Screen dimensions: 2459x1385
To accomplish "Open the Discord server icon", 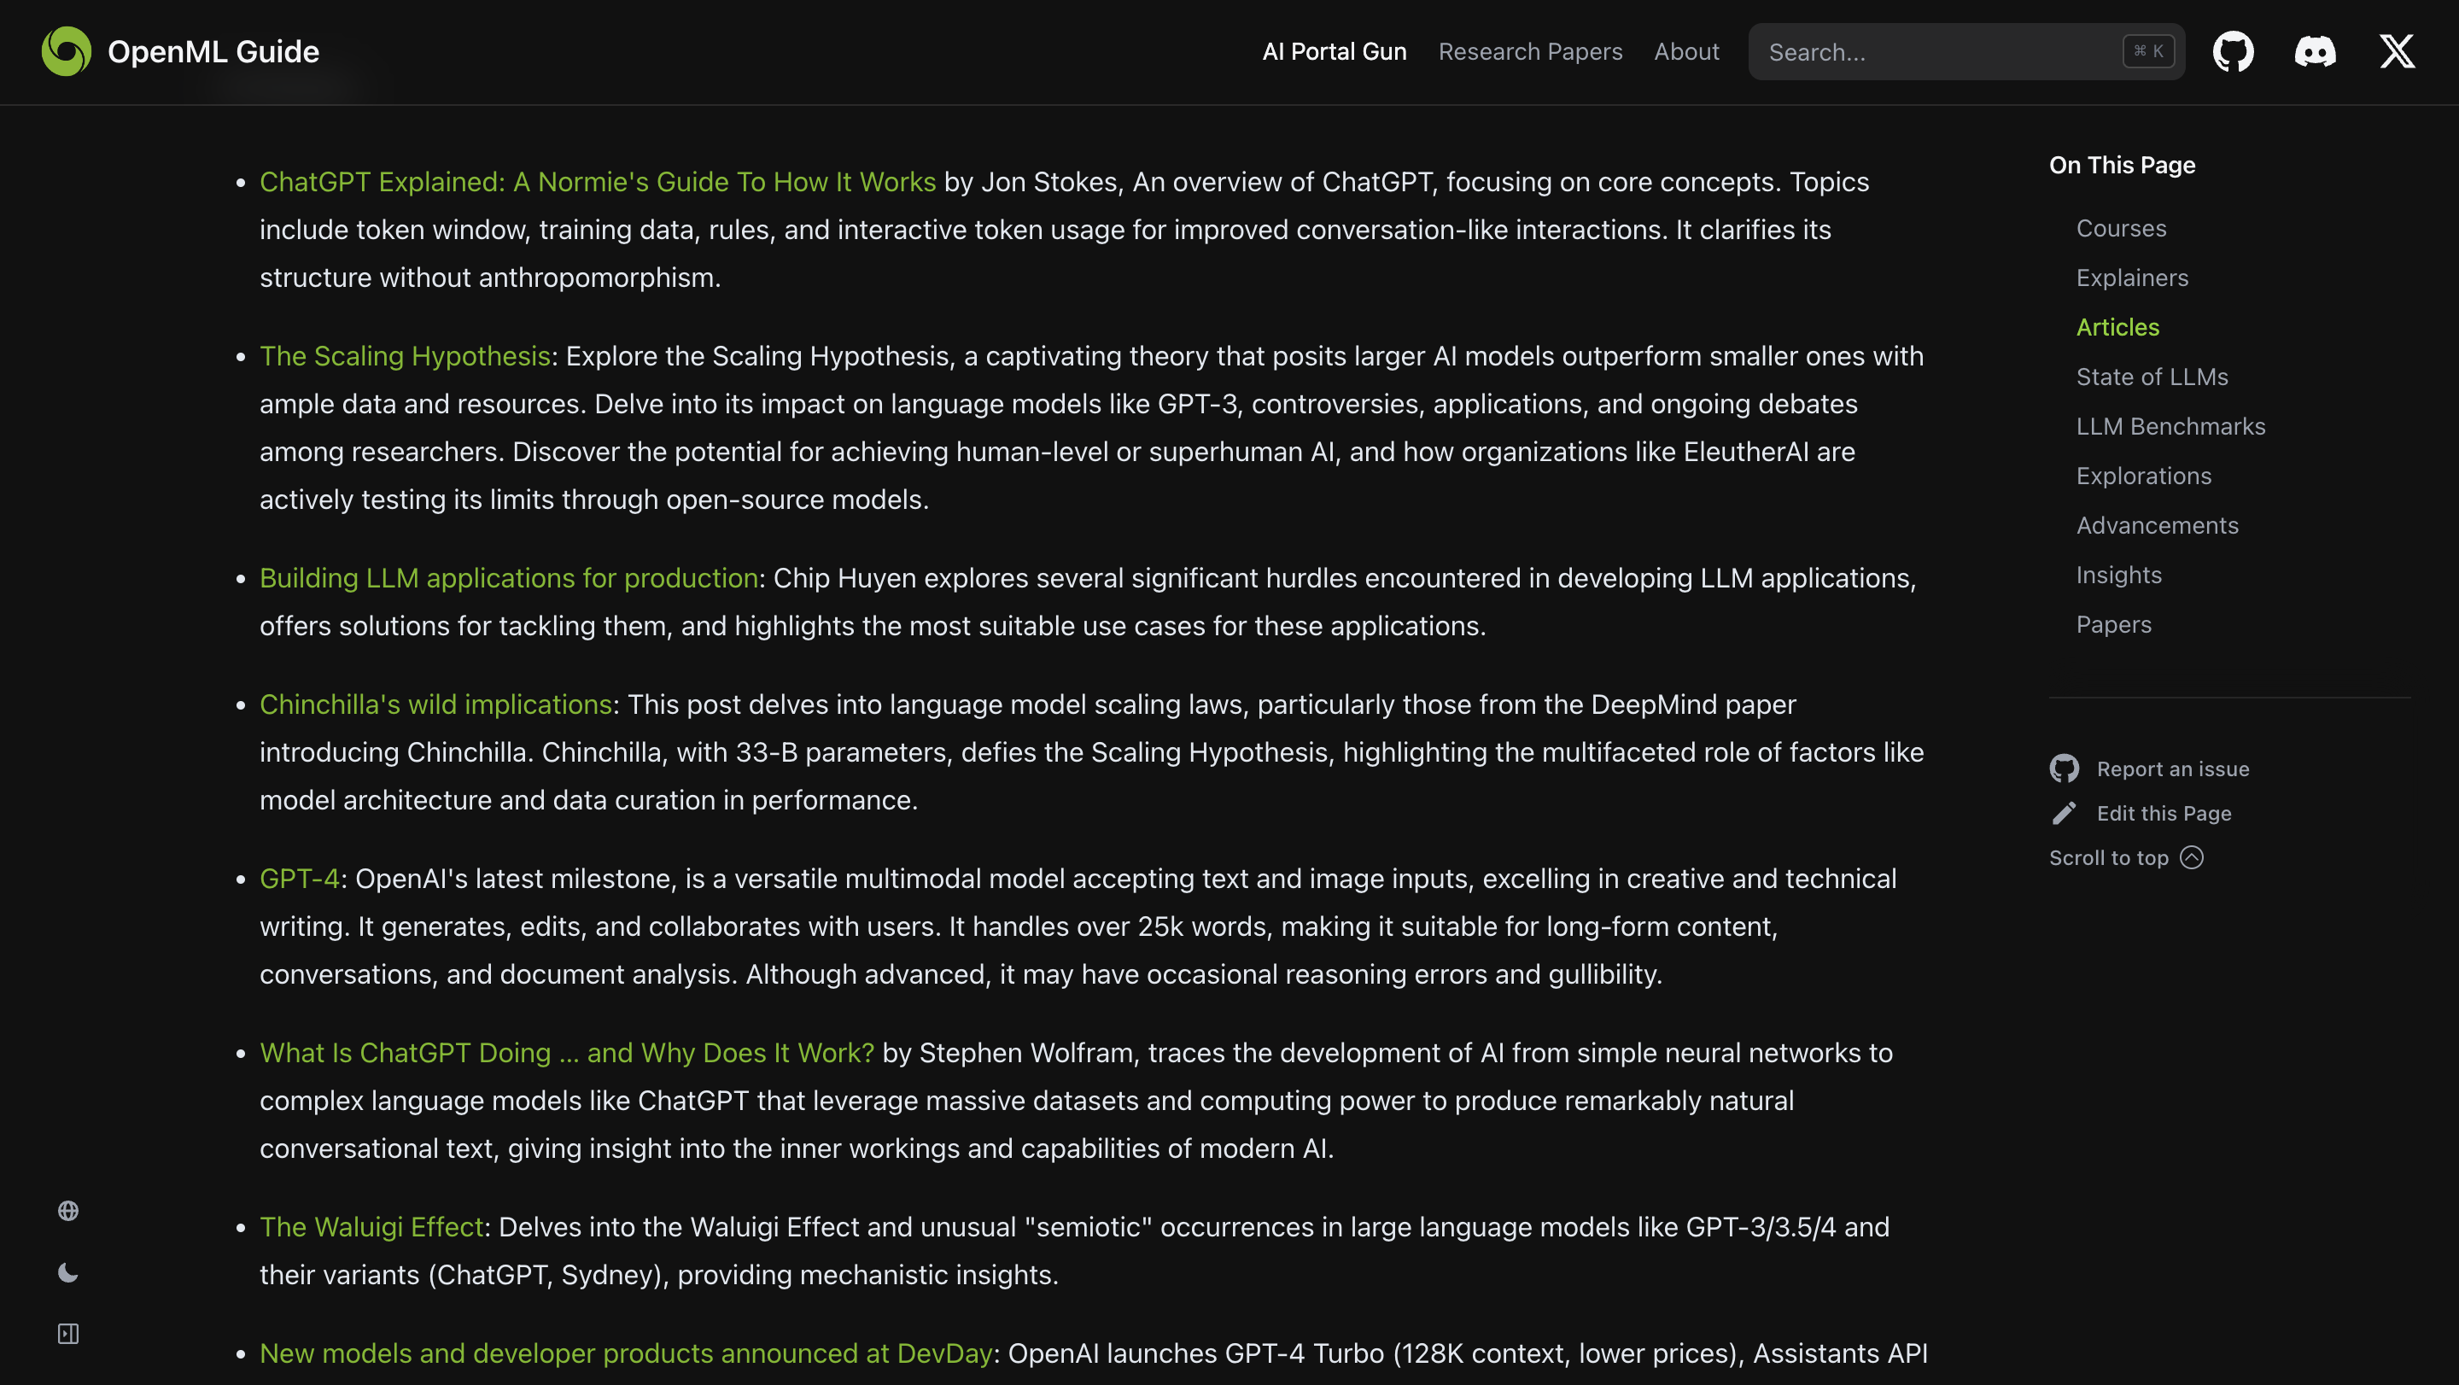I will (x=2315, y=51).
